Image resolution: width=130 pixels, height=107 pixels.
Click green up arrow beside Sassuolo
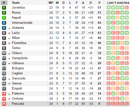(x=9, y=79)
